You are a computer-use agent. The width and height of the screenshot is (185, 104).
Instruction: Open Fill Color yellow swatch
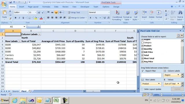click(x=36, y=18)
